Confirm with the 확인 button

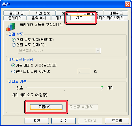click(x=37, y=121)
